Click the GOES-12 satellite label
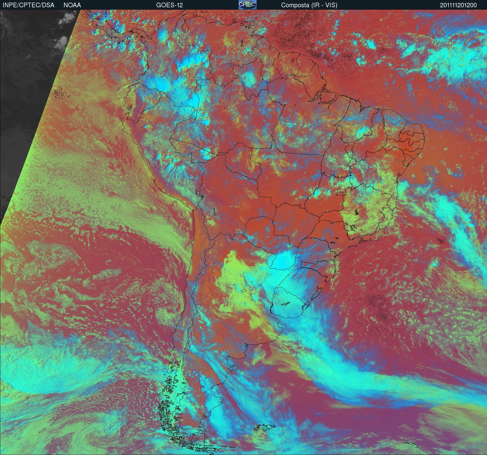Screen dimensions: 487x455 coord(170,5)
